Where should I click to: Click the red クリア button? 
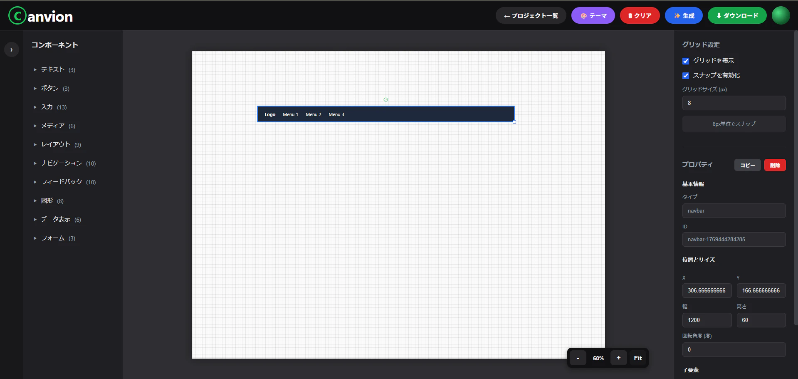[x=640, y=15]
